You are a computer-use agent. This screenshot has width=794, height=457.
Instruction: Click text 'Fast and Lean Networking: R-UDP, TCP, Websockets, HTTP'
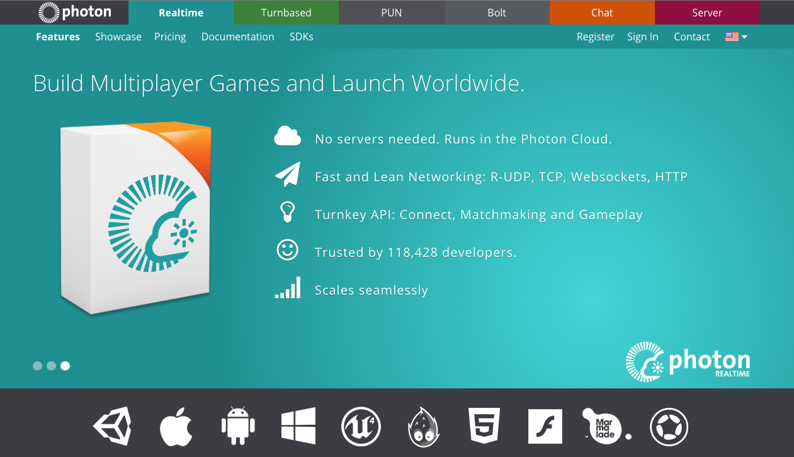click(501, 177)
